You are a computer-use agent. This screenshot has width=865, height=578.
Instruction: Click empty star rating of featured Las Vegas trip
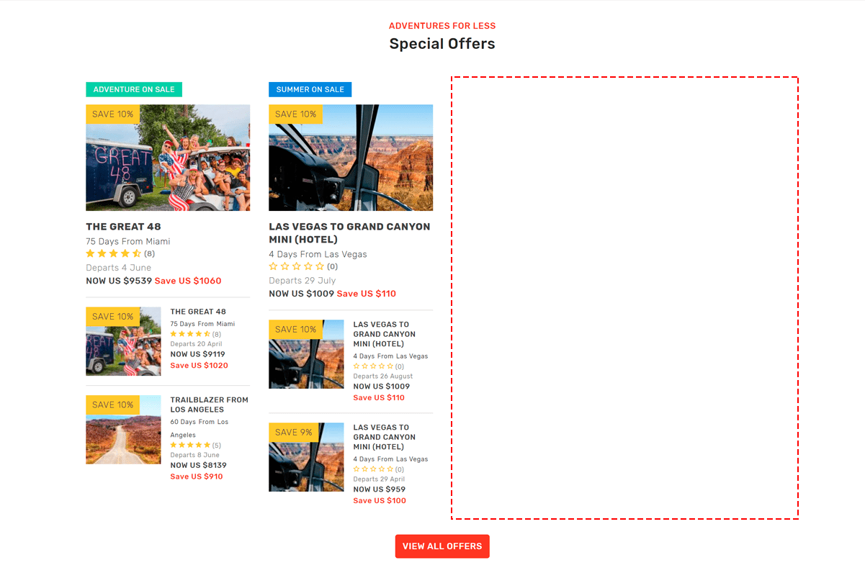(x=296, y=266)
